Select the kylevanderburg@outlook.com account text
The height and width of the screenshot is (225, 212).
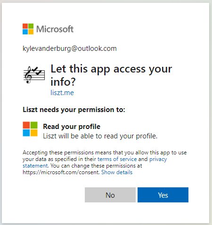coord(70,48)
